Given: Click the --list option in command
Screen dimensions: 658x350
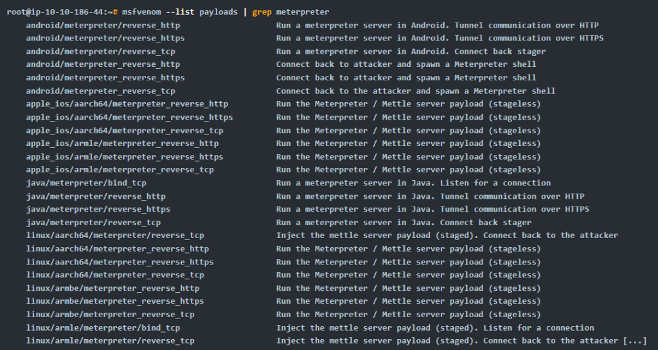Looking at the screenshot, I should tap(180, 12).
